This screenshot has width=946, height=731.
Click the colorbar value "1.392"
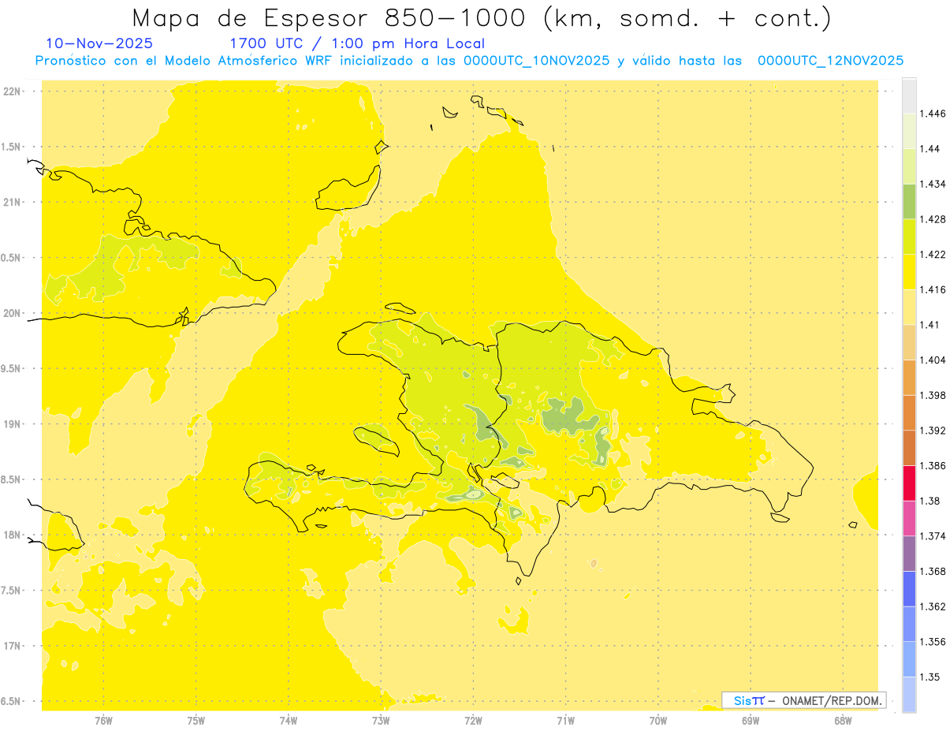pos(932,431)
